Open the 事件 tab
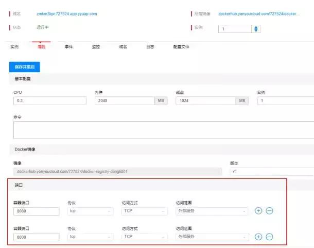 [68, 47]
